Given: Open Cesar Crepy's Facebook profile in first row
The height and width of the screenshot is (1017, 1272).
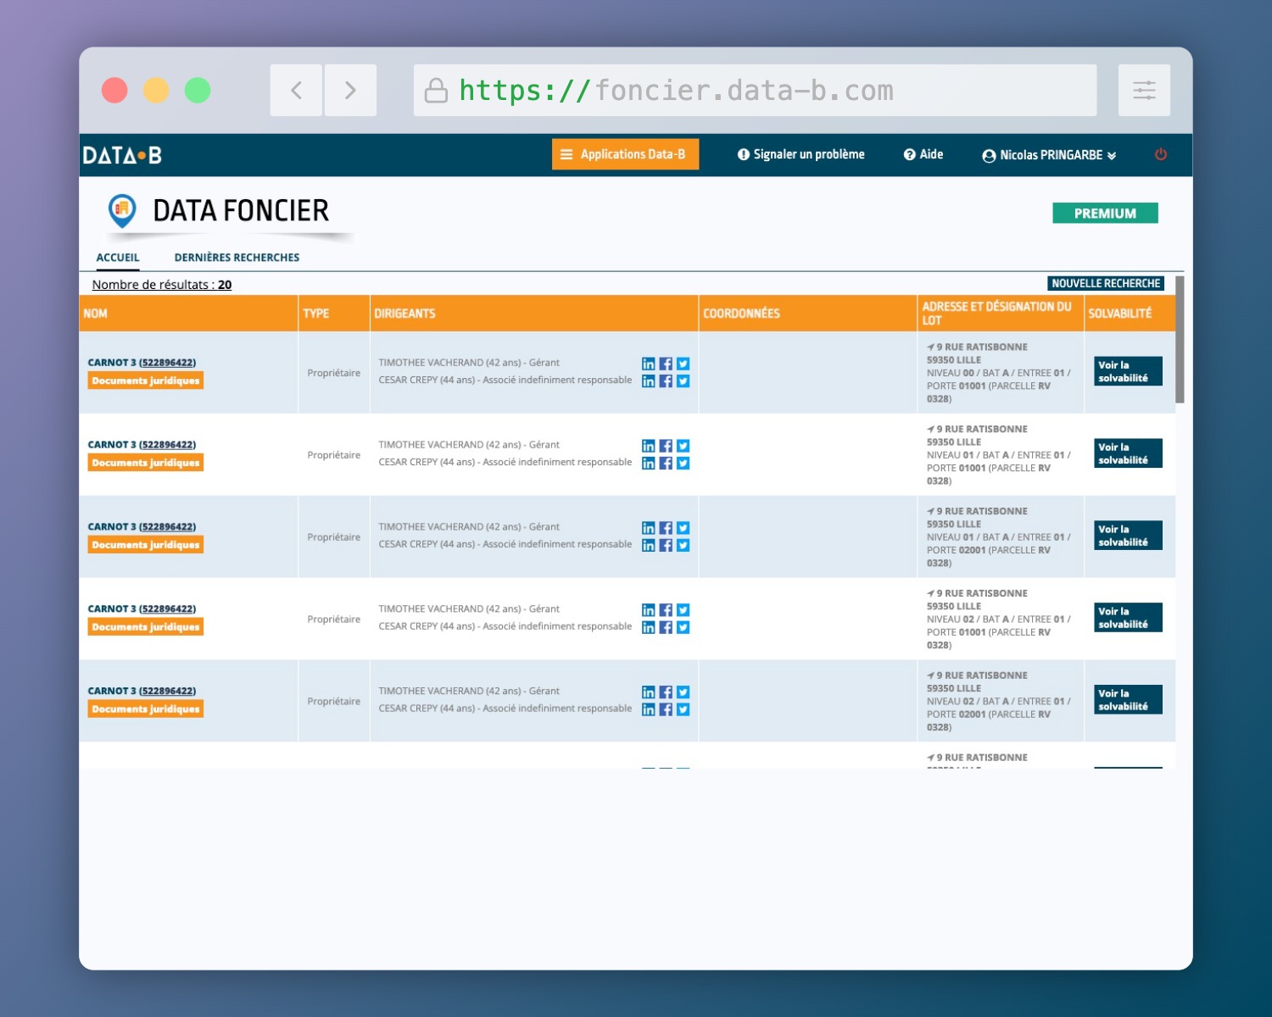Looking at the screenshot, I should pyautogui.click(x=666, y=381).
